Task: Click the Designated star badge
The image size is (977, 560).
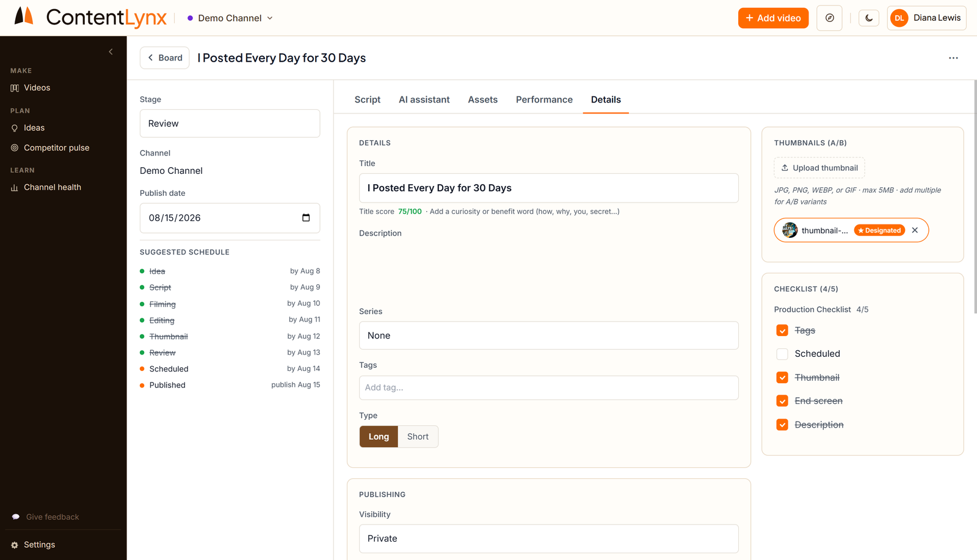Action: (879, 231)
